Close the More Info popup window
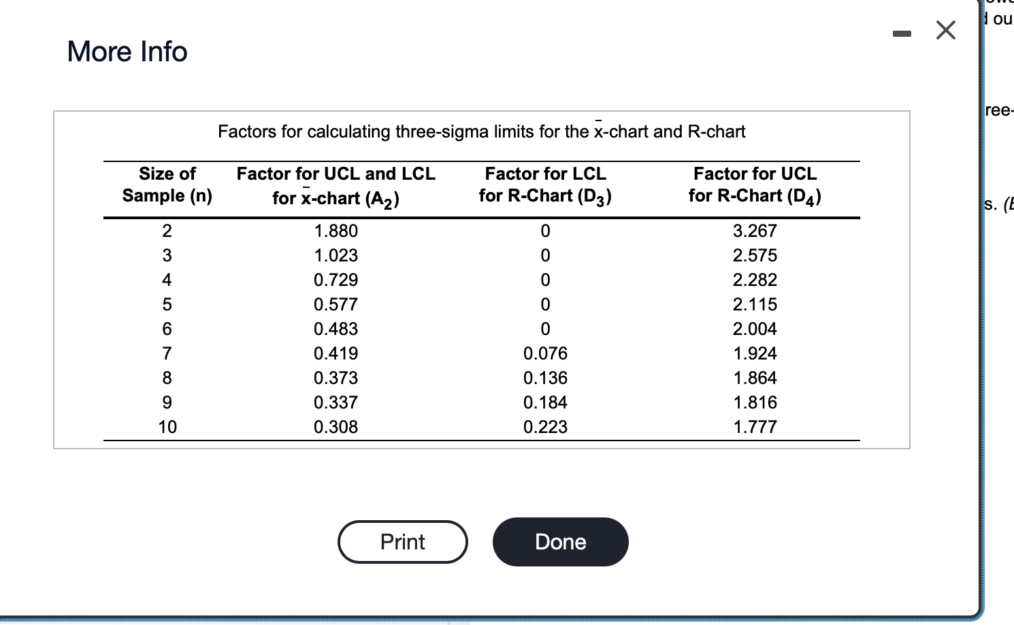1014x625 pixels. [x=945, y=30]
